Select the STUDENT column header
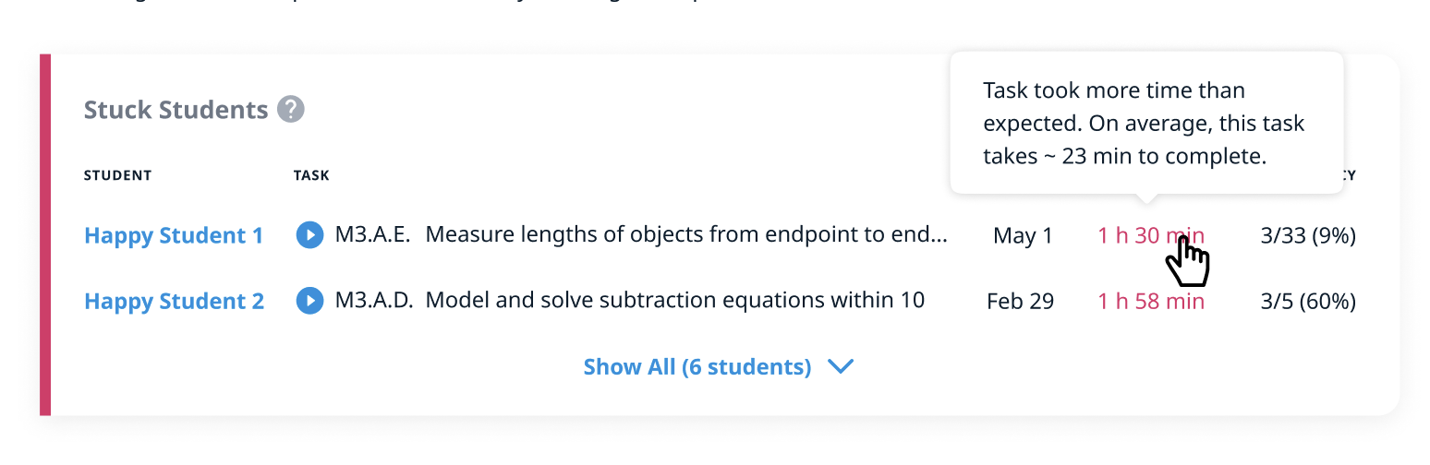The width and height of the screenshot is (1430, 465). pos(117,175)
